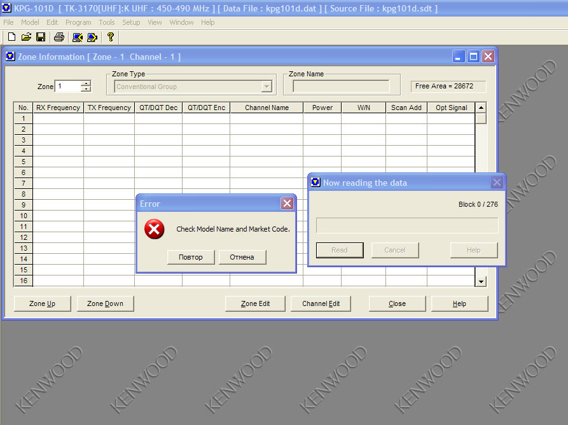The height and width of the screenshot is (425, 568).
Task: Open the Window menu
Action: [x=181, y=22]
